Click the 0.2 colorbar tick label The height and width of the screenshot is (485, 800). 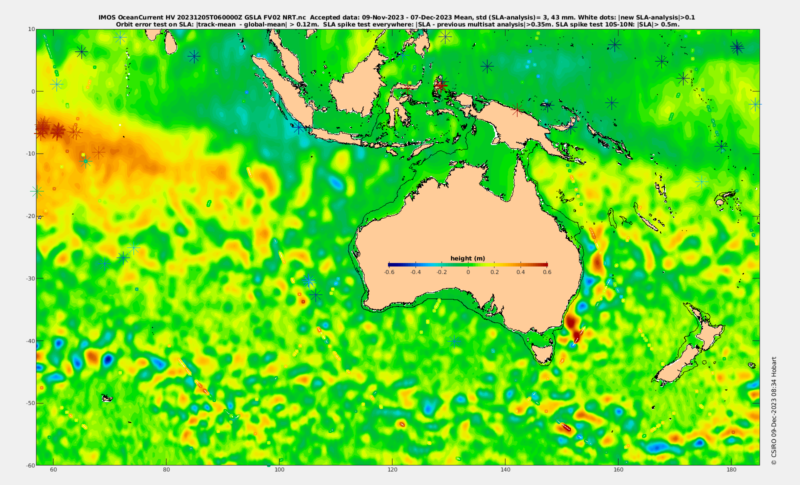(x=494, y=272)
